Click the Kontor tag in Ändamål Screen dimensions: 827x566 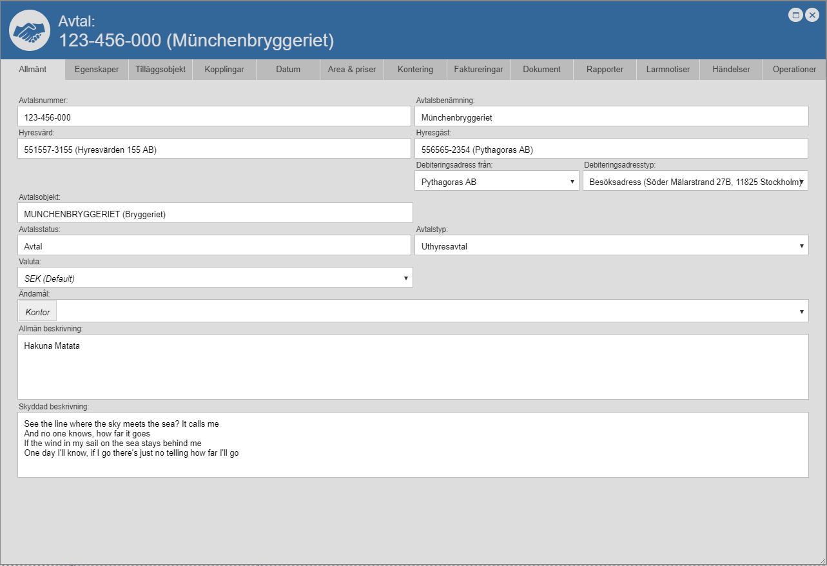tap(37, 311)
